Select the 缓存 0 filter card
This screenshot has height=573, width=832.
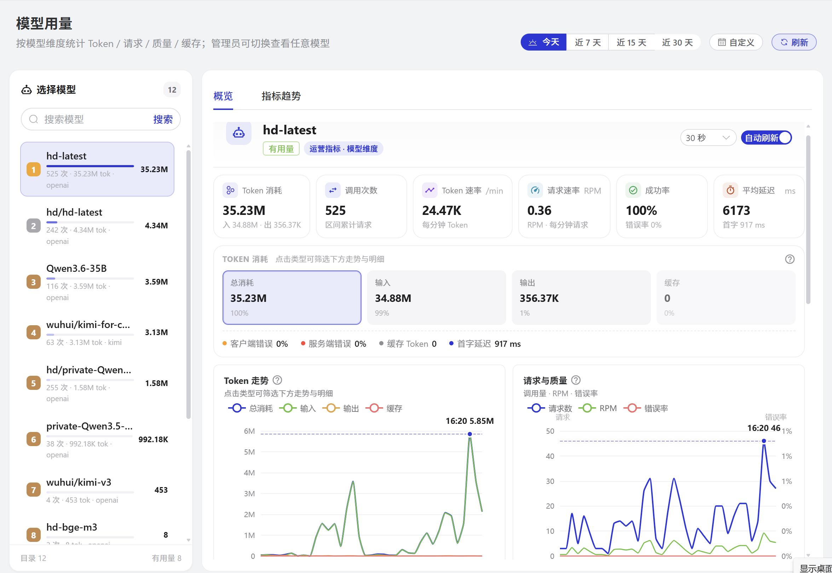(x=726, y=298)
